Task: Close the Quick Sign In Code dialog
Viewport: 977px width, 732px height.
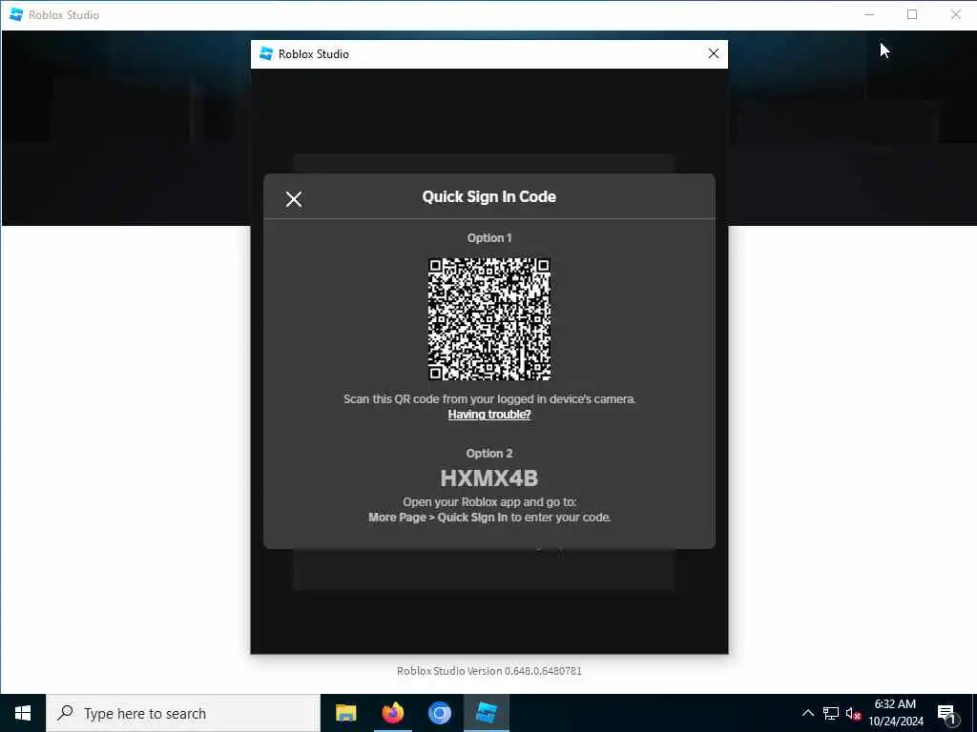Action: (294, 199)
